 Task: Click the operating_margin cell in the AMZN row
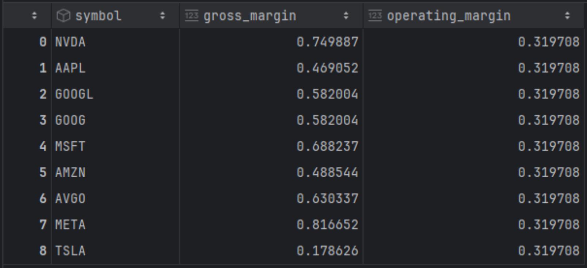(548, 172)
